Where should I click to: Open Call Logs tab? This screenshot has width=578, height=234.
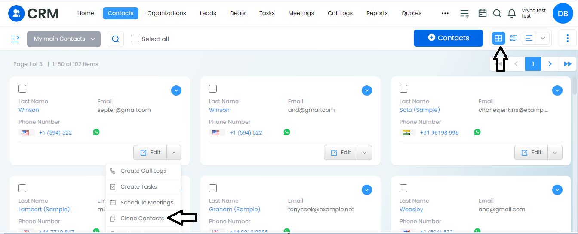[x=340, y=13]
